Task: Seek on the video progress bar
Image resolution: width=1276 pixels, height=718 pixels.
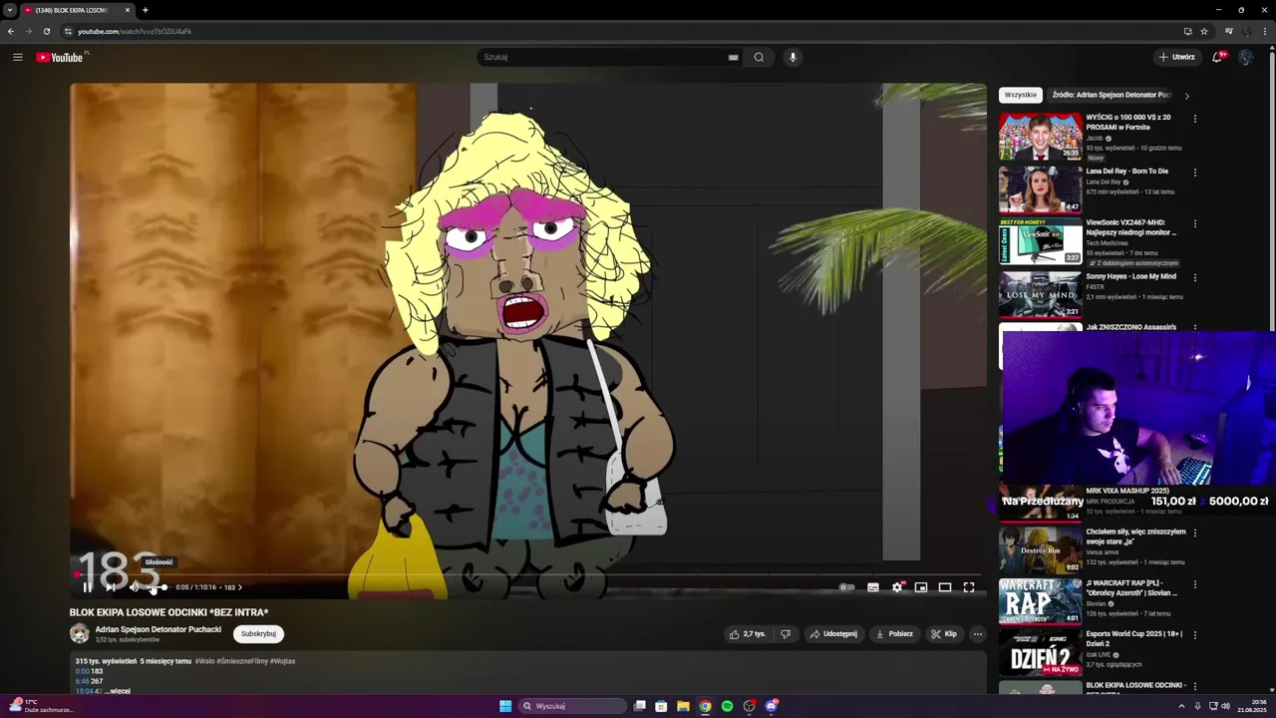Action: [x=527, y=574]
